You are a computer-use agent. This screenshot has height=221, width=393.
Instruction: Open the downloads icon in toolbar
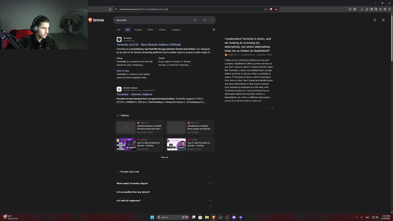pyautogui.click(x=362, y=9)
